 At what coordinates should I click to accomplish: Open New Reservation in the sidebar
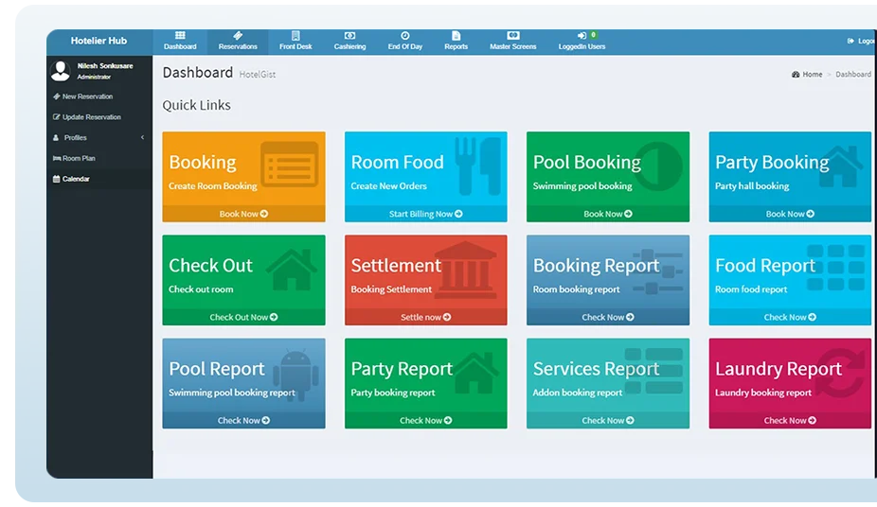point(87,96)
